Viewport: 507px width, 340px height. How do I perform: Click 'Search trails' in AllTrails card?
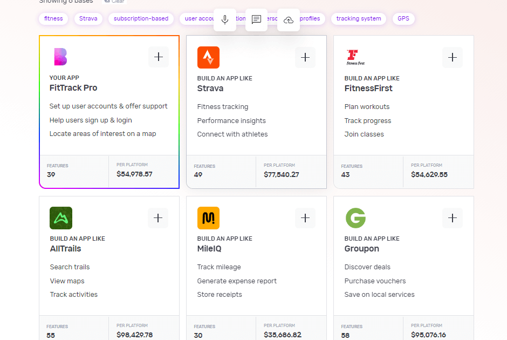[70, 267]
